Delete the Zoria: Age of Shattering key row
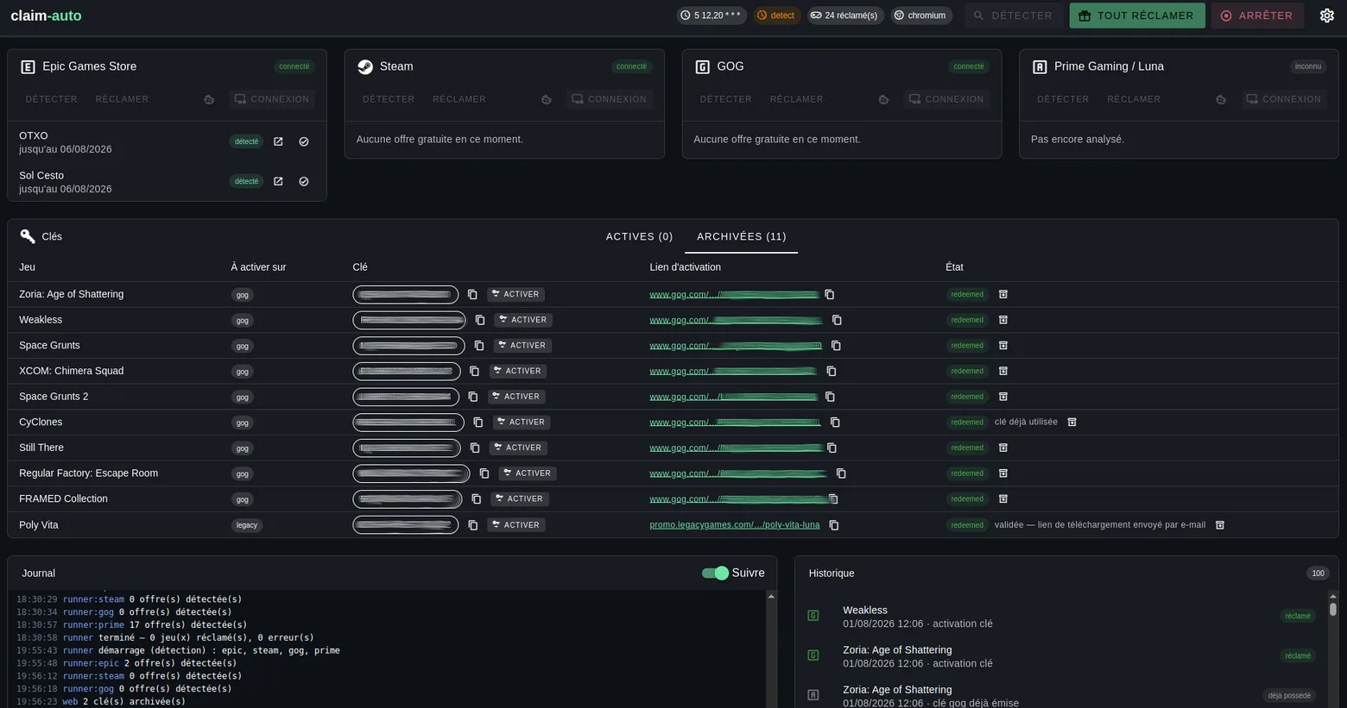Screen dimensions: 1347x708 tap(1003, 294)
